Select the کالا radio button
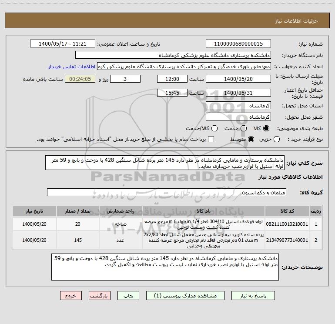Screen dimensions: 335x324 click(266, 128)
